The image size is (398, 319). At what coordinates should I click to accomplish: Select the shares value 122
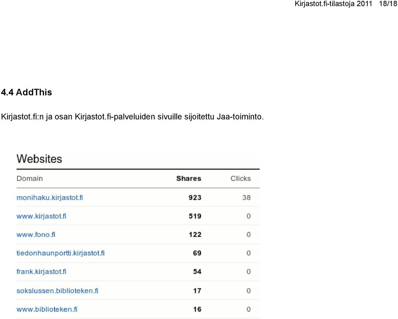[195, 234]
